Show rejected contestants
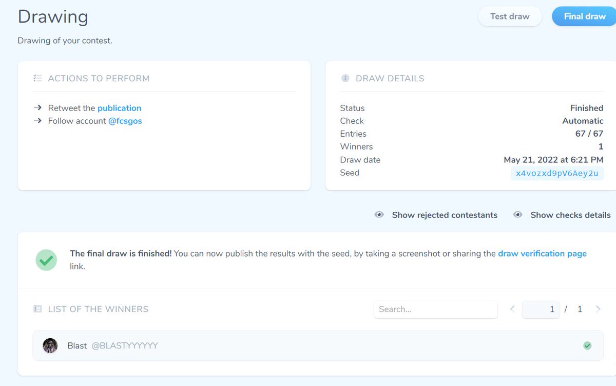Image resolution: width=616 pixels, height=386 pixels. pos(436,215)
